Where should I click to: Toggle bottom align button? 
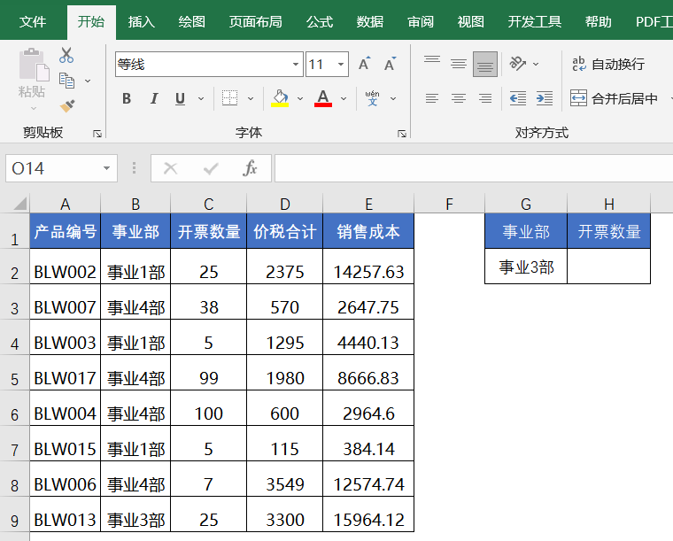click(485, 65)
